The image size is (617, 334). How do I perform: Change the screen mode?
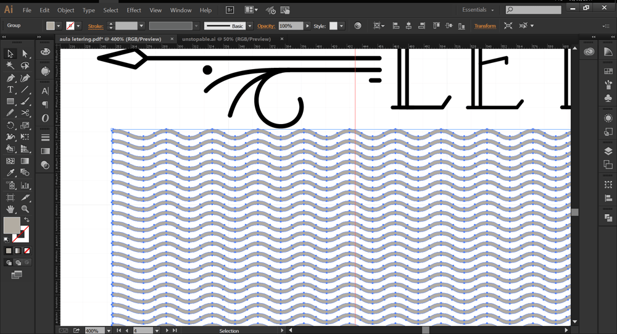click(17, 275)
